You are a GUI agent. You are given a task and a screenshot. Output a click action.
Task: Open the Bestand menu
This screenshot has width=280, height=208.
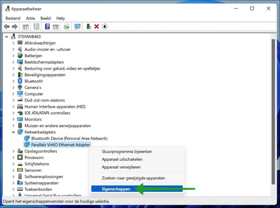[13, 18]
